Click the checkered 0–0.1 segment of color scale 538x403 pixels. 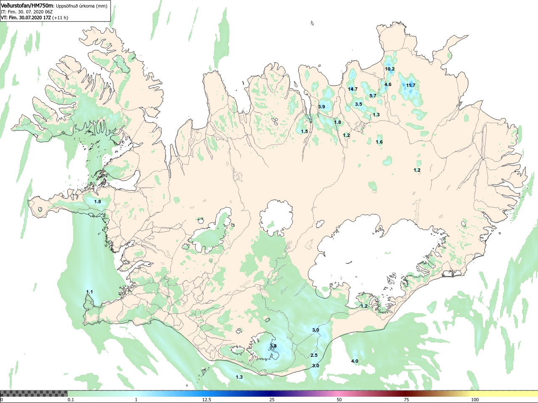[x=34, y=393]
